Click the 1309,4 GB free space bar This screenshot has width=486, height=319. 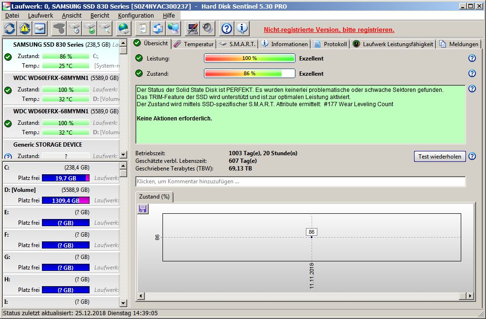coord(66,200)
